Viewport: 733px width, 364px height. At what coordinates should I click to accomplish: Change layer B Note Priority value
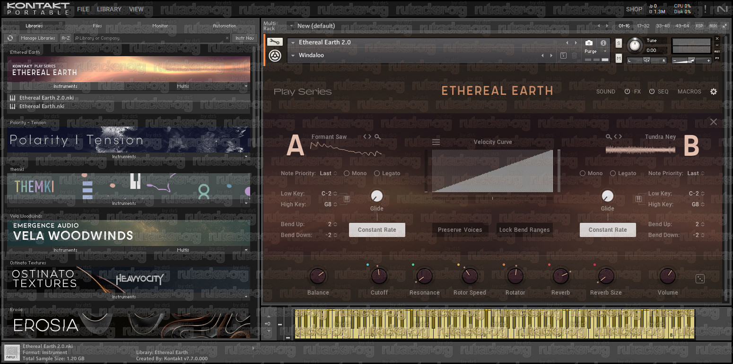click(x=696, y=173)
